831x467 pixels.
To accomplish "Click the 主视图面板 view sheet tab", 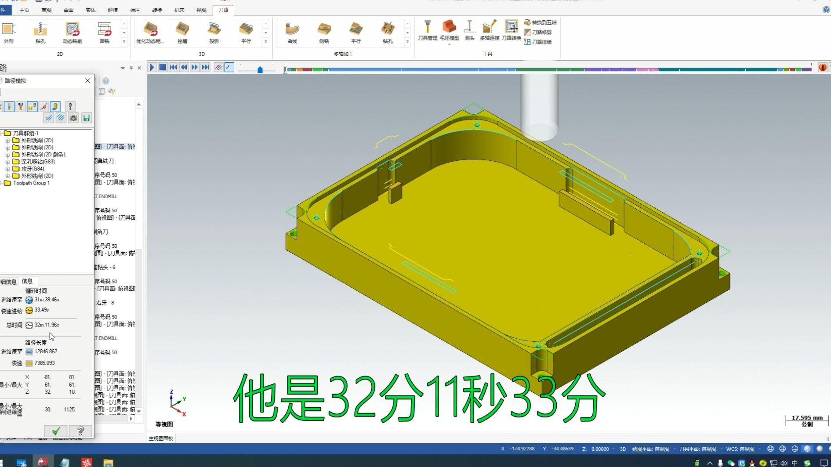I will click(161, 438).
